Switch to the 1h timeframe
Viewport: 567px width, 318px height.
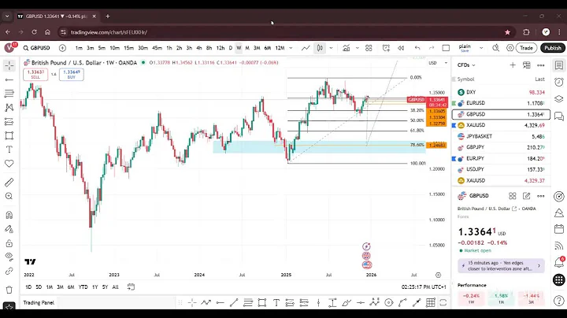pyautogui.click(x=169, y=48)
